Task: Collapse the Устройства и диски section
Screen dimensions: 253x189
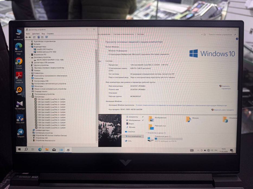Action: tap(146, 133)
